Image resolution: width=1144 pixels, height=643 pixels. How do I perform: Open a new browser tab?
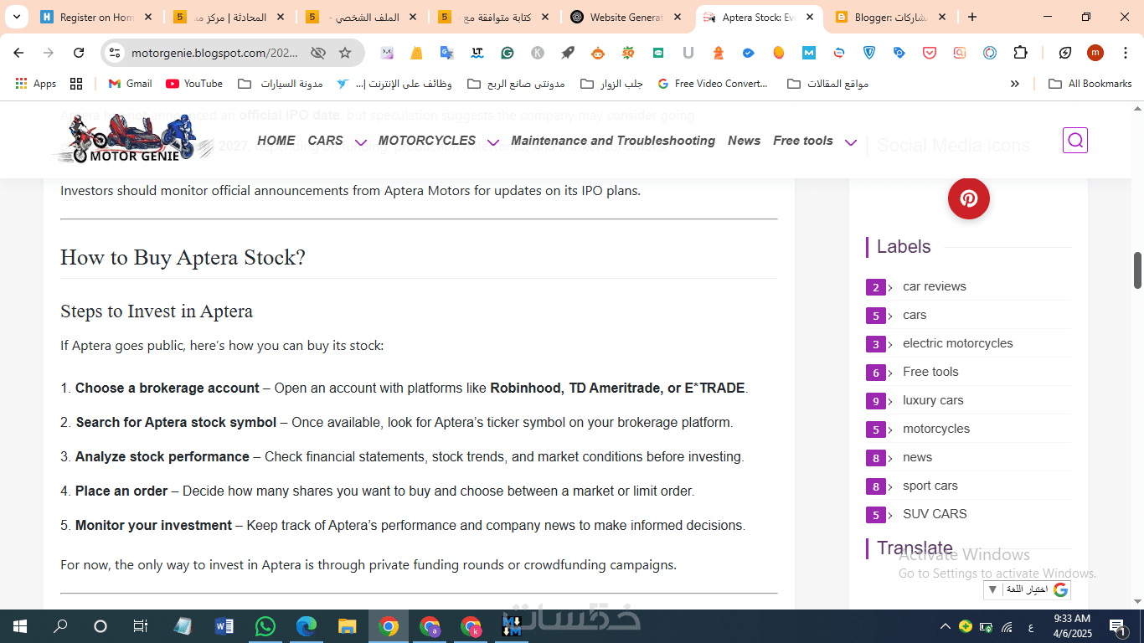coord(972,17)
